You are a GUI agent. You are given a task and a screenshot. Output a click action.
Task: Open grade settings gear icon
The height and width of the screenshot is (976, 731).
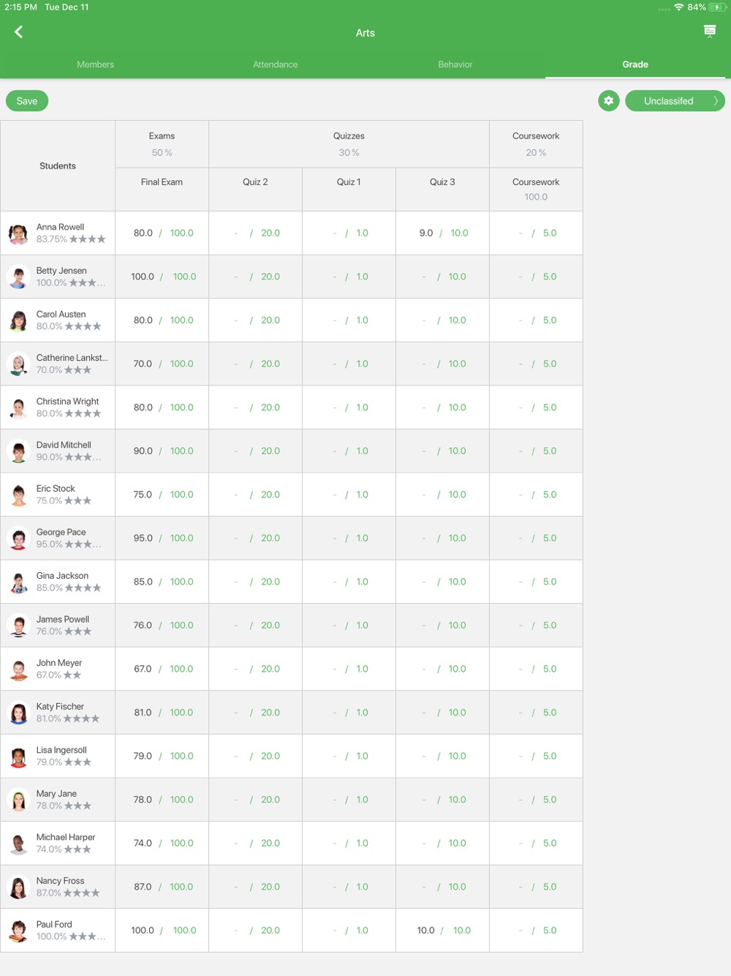(x=609, y=101)
